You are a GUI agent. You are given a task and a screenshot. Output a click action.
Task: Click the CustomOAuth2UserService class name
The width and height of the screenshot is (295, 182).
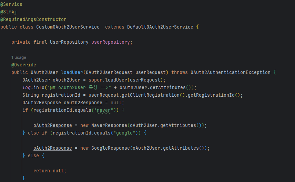(68, 27)
